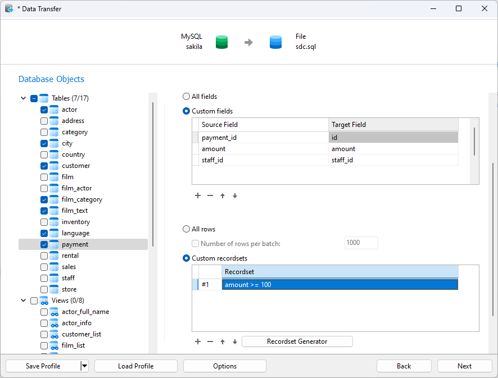The image size is (498, 378).
Task: Uncheck the actor table checkbox
Action: pos(44,110)
